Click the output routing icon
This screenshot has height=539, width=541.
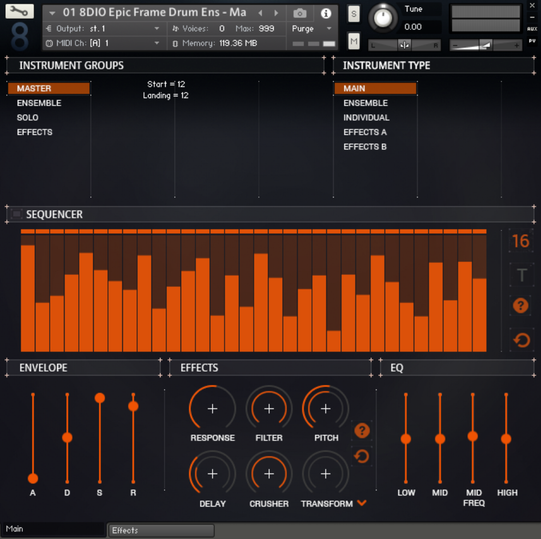pos(49,29)
